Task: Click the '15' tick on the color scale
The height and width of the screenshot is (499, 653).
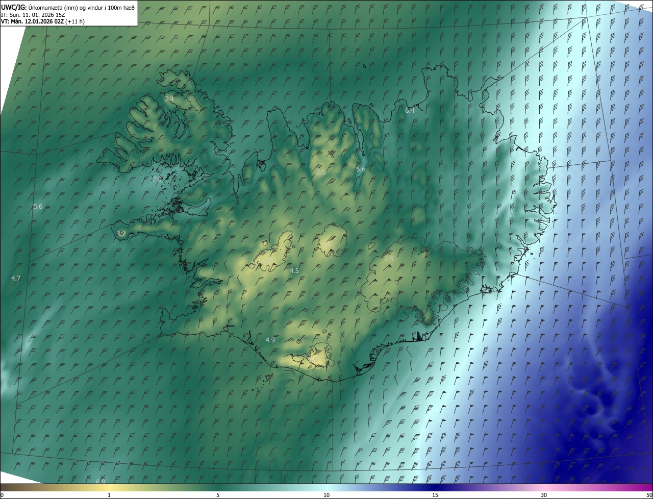Action: click(x=435, y=495)
